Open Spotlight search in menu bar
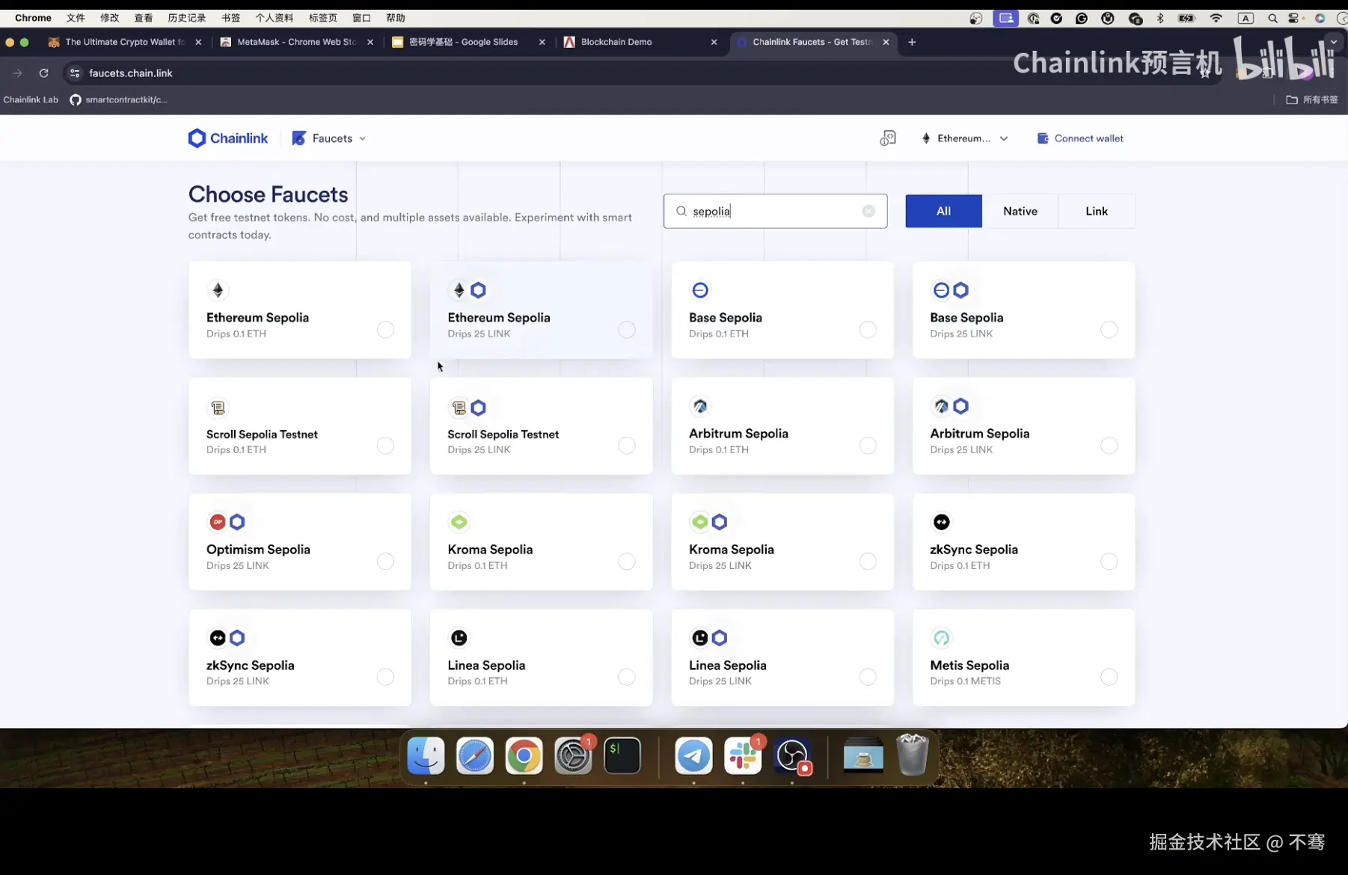 point(1272,18)
